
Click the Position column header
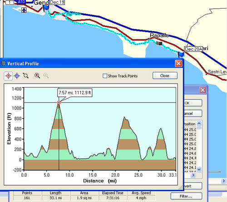click(190, 124)
